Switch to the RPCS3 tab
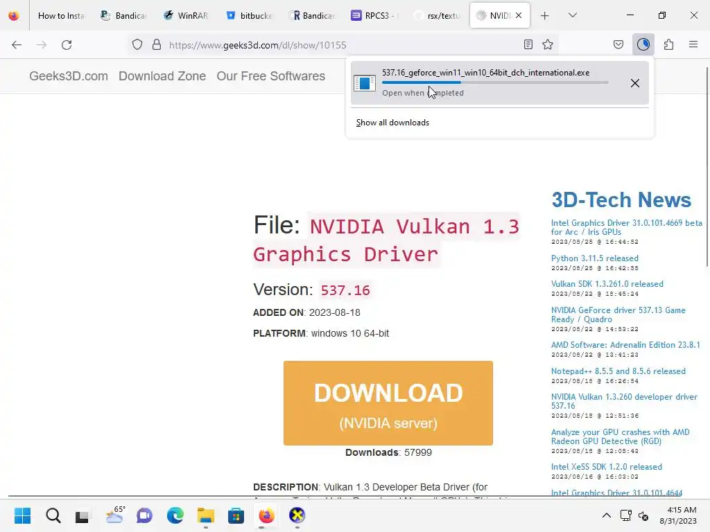The height and width of the screenshot is (532, 710). tap(374, 16)
